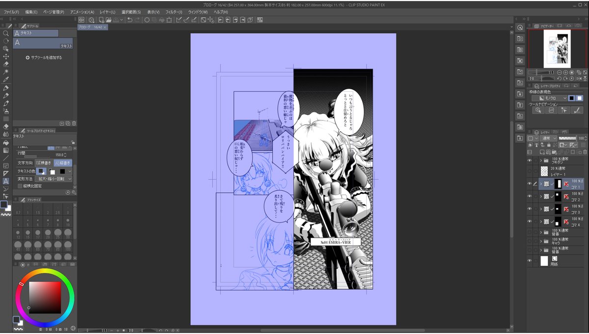Select the Move layer tool
The height and width of the screenshot is (334, 589).
click(x=6, y=56)
